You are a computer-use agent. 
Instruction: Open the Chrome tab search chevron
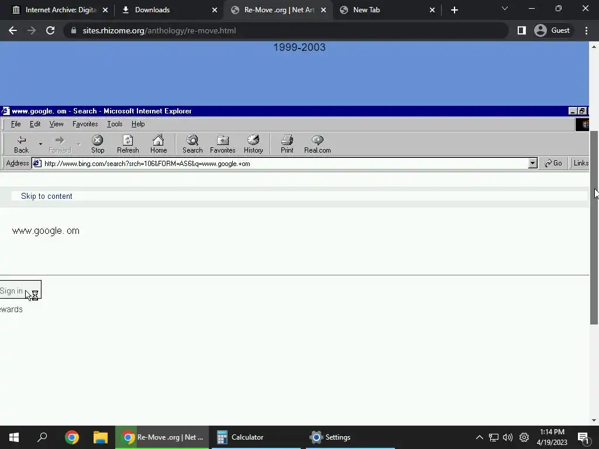point(505,8)
